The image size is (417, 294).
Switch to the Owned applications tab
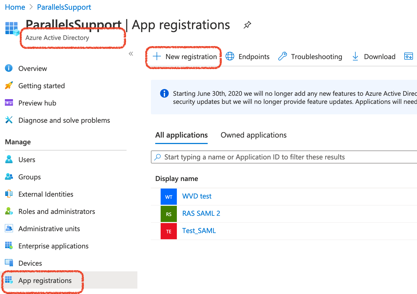click(253, 135)
